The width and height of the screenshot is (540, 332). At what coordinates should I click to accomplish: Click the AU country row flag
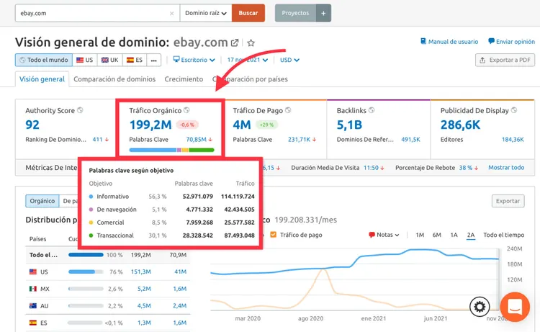point(33,305)
